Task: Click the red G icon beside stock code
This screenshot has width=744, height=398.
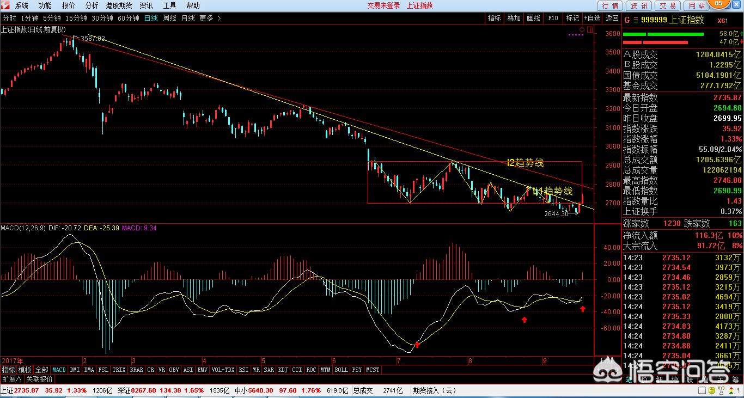Action: (x=626, y=20)
